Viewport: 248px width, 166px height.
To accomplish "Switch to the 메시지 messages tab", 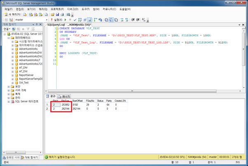I will click(64, 96).
